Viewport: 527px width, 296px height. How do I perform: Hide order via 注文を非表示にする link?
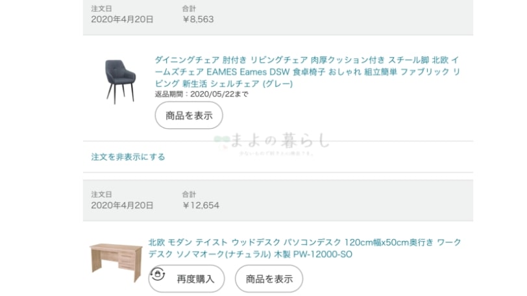click(x=128, y=157)
